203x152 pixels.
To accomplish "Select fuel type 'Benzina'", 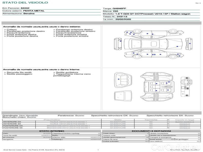I will click(x=29, y=14).
